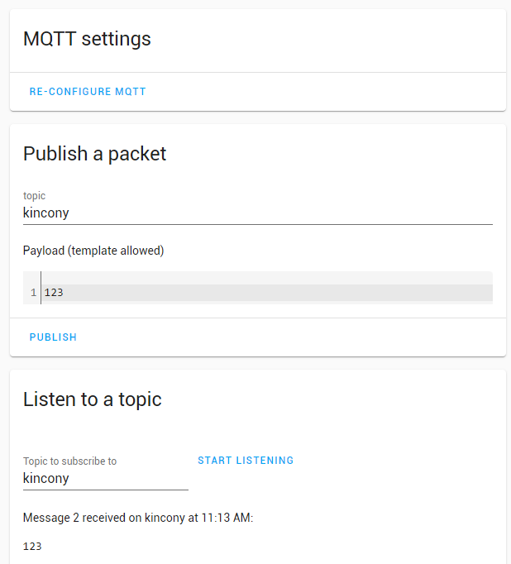Click the received message payload 123

[x=32, y=547]
